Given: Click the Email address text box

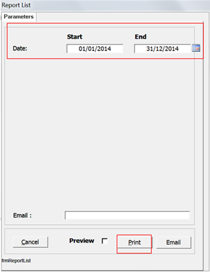Looking at the screenshot, I should (127, 215).
